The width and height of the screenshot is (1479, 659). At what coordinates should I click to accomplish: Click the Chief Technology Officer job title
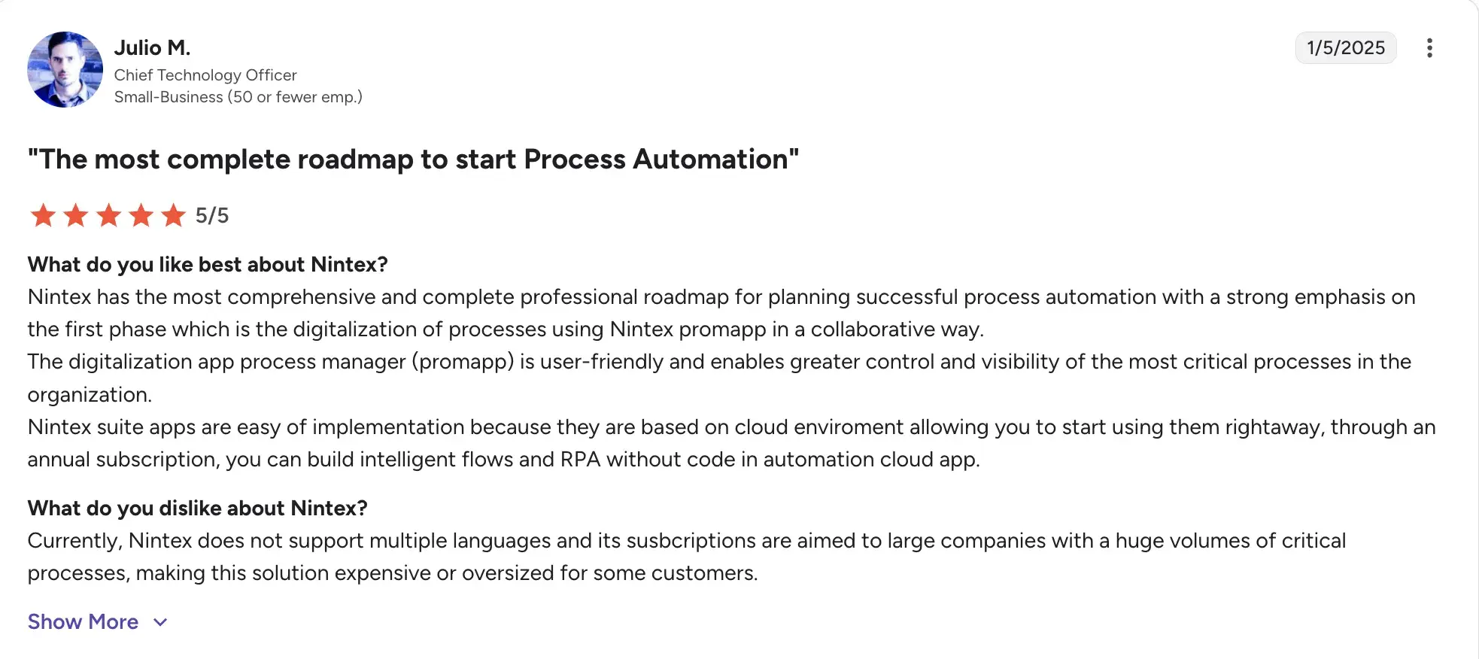[205, 74]
